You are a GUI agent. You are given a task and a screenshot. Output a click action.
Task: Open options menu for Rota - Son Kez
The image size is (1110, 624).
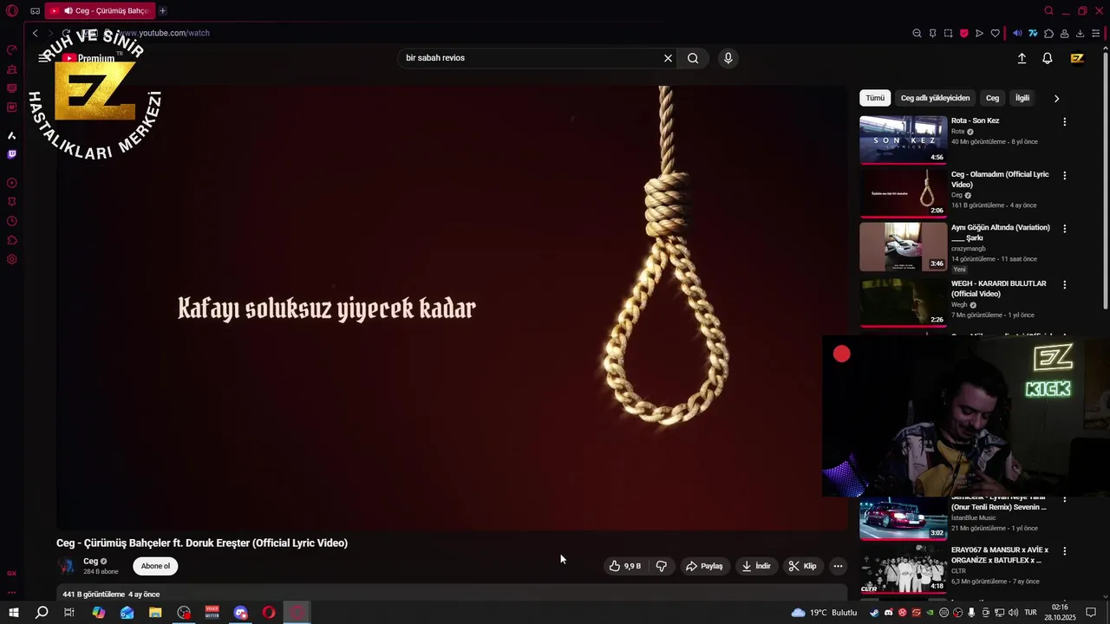[1064, 122]
